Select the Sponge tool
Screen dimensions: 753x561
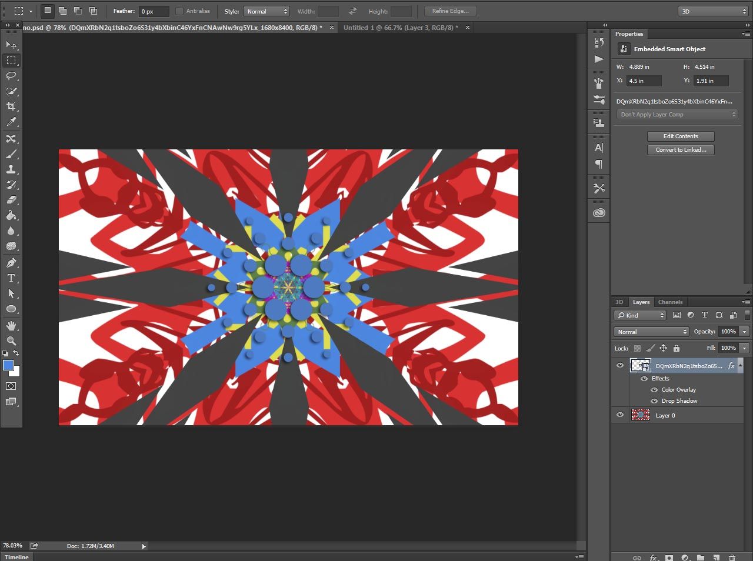11,246
